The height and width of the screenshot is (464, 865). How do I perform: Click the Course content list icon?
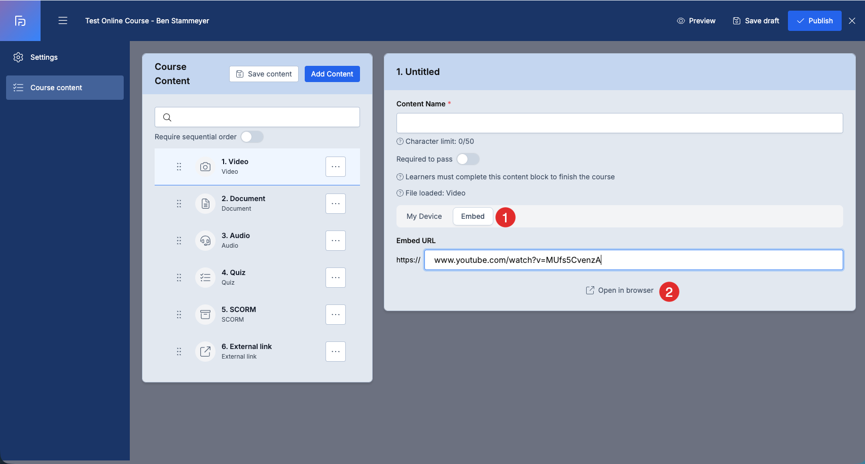pos(18,88)
